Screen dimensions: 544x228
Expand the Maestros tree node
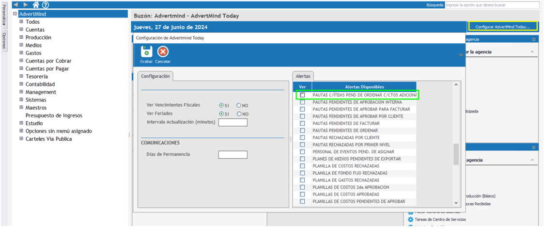[x=21, y=108]
